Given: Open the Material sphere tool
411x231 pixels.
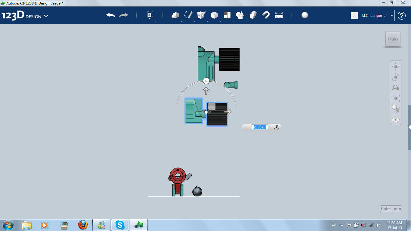Looking at the screenshot, I should (x=305, y=15).
